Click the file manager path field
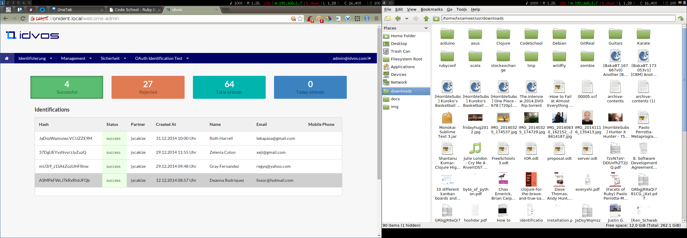The height and width of the screenshot is (238, 687). tap(558, 18)
